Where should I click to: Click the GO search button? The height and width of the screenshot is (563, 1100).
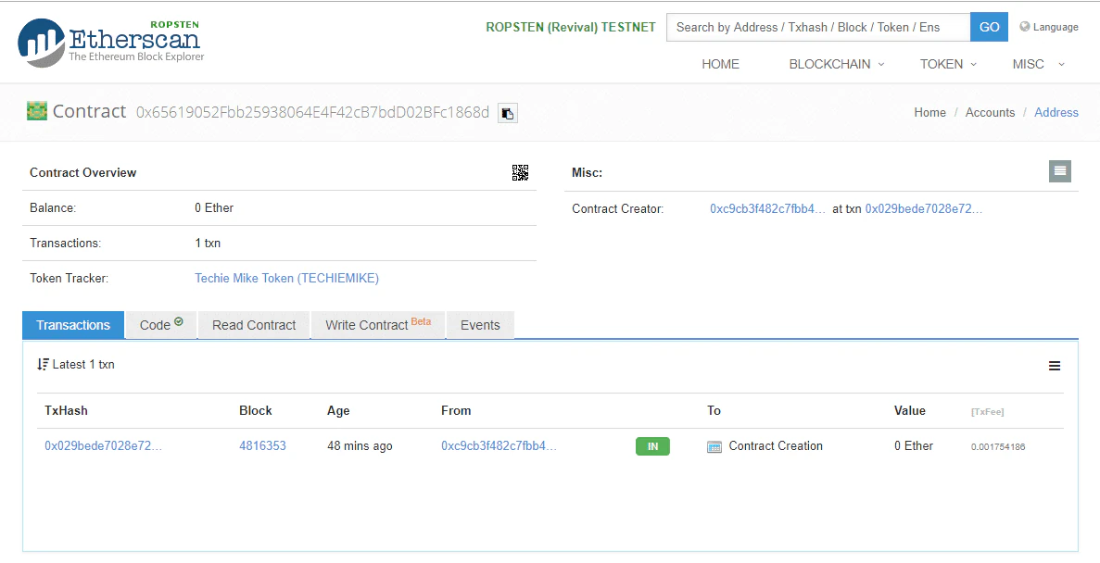point(989,27)
